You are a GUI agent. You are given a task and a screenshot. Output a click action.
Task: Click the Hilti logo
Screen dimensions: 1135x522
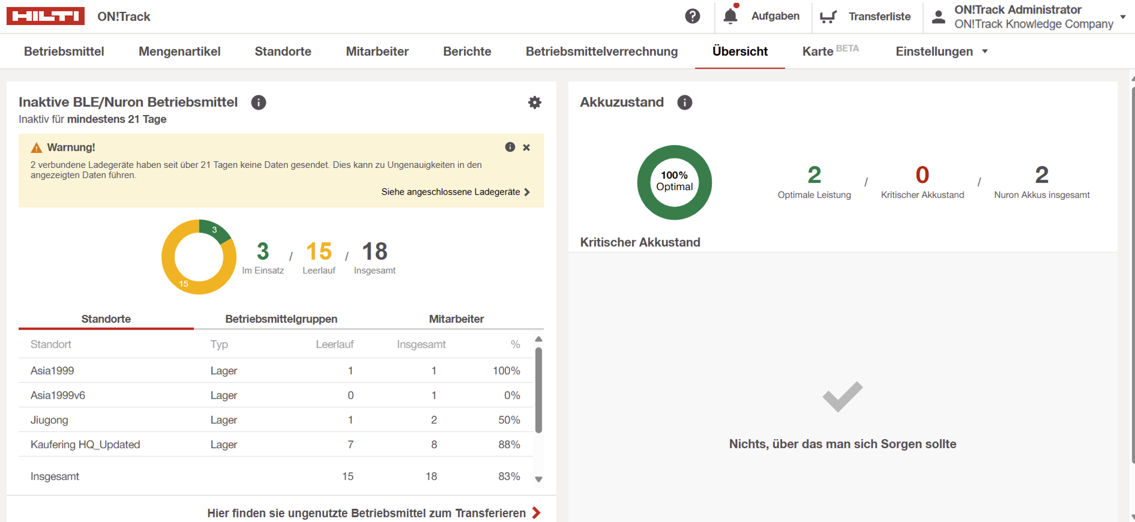pyautogui.click(x=45, y=16)
